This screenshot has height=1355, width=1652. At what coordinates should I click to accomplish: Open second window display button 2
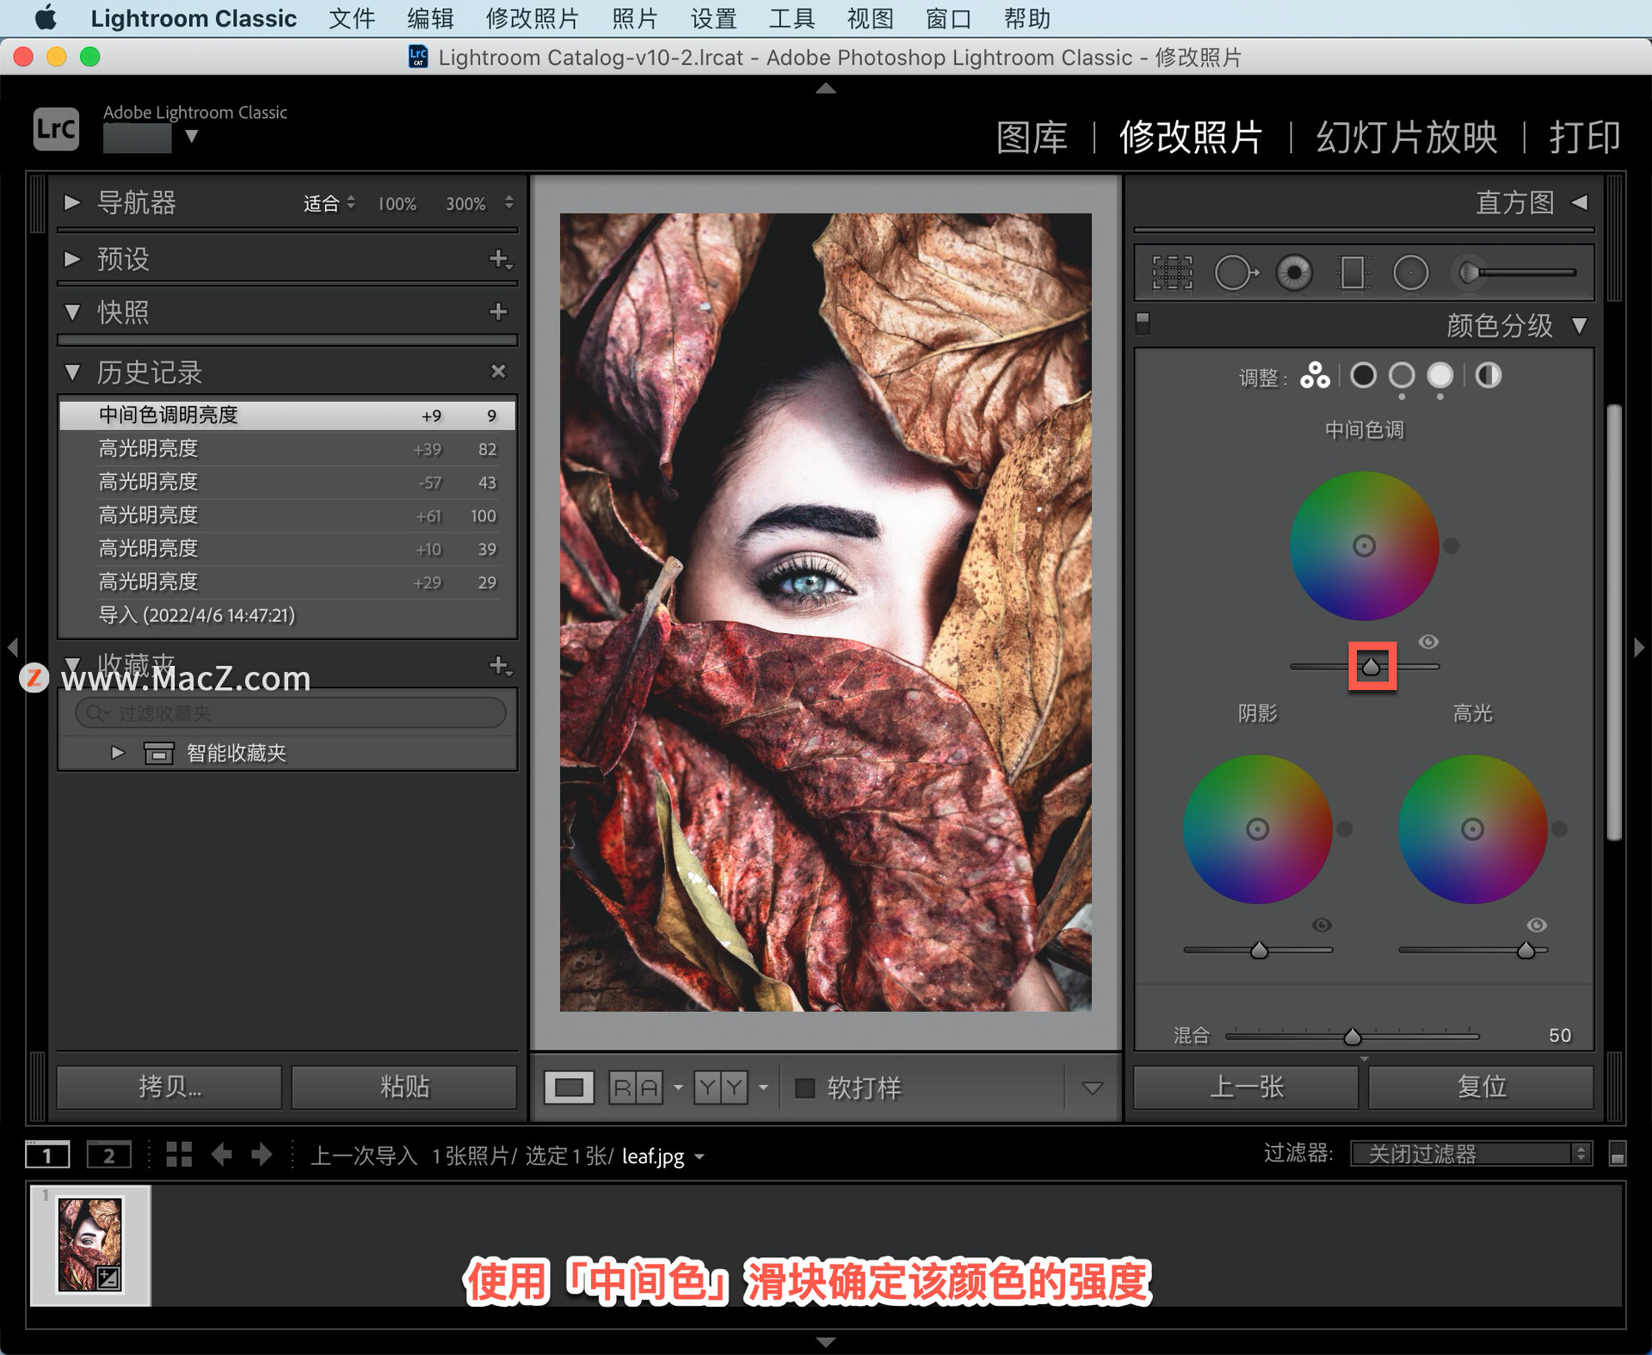click(x=109, y=1155)
